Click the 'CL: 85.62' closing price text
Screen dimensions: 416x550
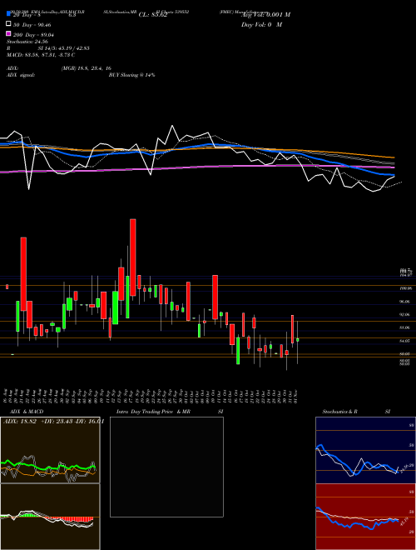[153, 15]
